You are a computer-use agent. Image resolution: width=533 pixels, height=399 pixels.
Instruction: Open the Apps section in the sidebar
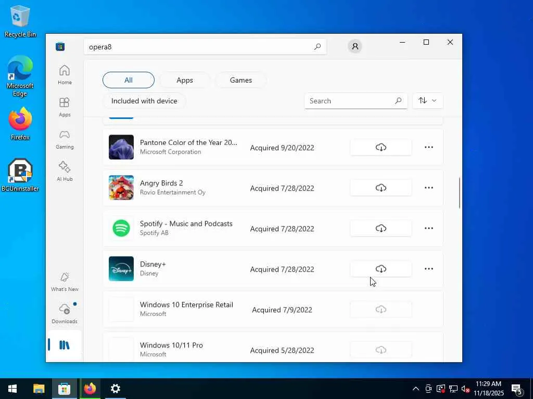(65, 107)
